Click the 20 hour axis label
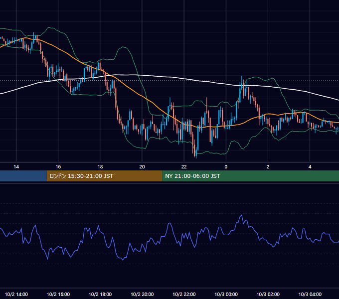Screen dimensions: 339x299 click(142, 167)
